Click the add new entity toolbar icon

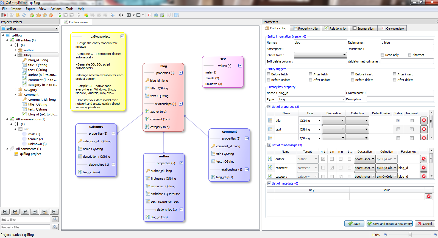pyautogui.click(x=32, y=15)
